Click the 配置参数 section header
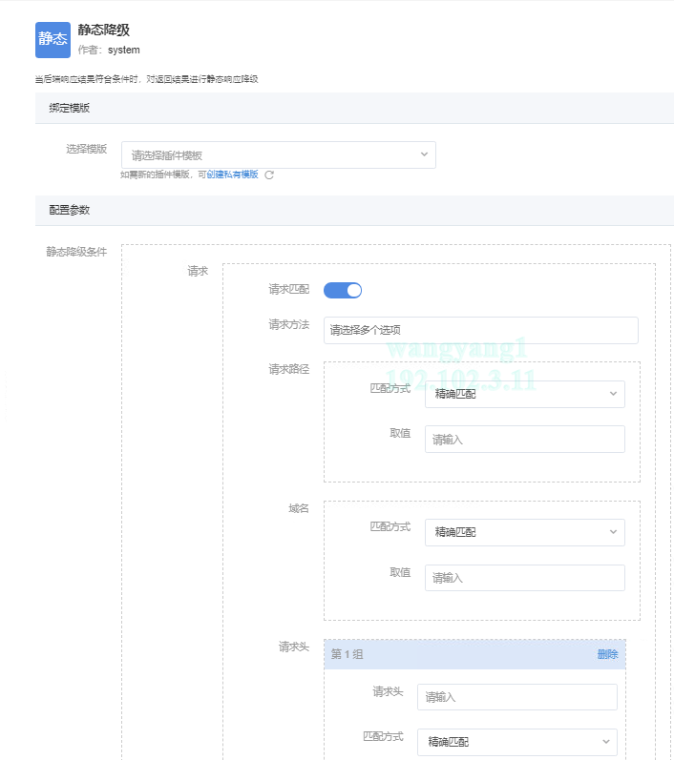 [x=70, y=210]
